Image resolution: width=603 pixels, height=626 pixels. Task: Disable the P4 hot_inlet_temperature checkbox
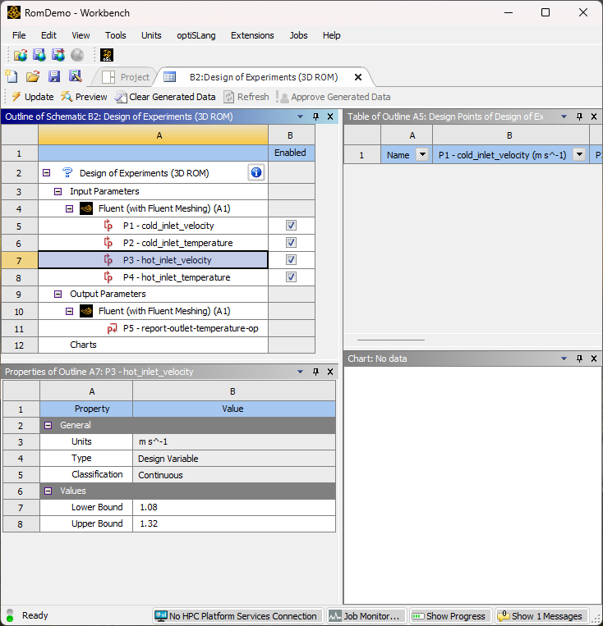[x=291, y=277]
